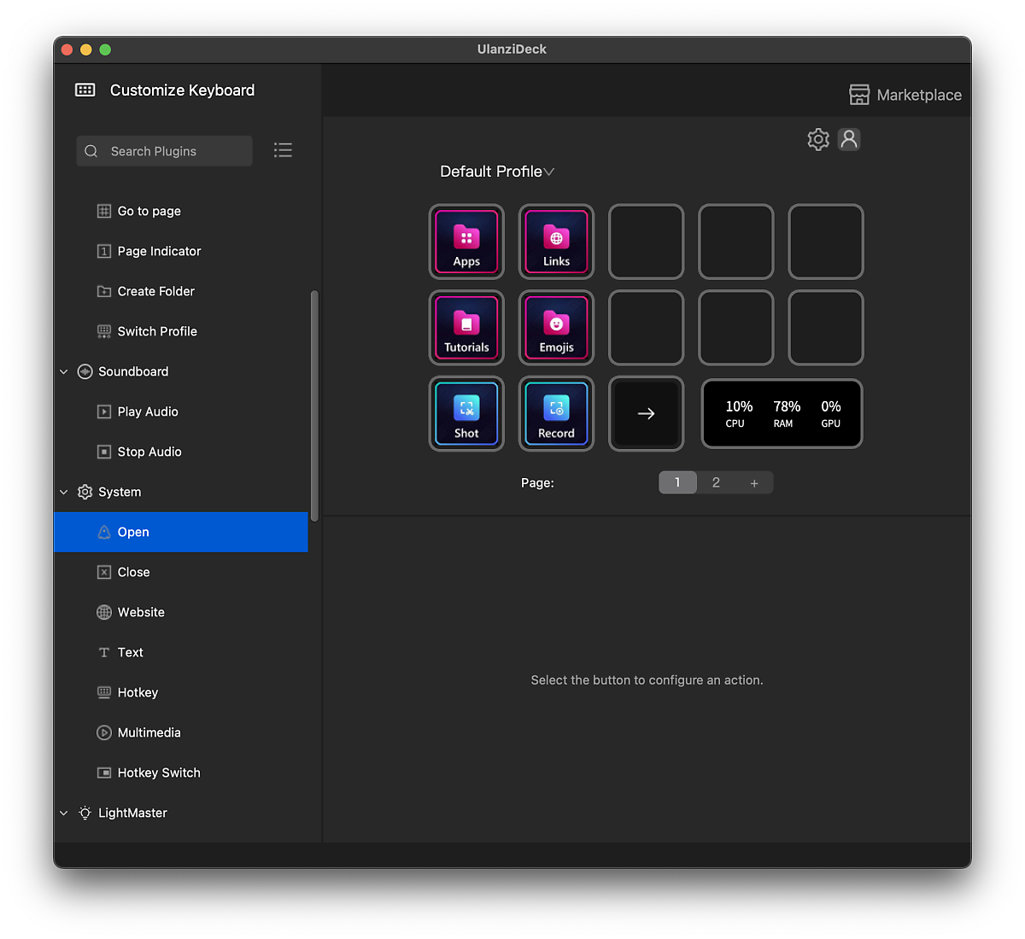Image resolution: width=1025 pixels, height=939 pixels.
Task: Open the Marketplace store icon
Action: [x=859, y=95]
